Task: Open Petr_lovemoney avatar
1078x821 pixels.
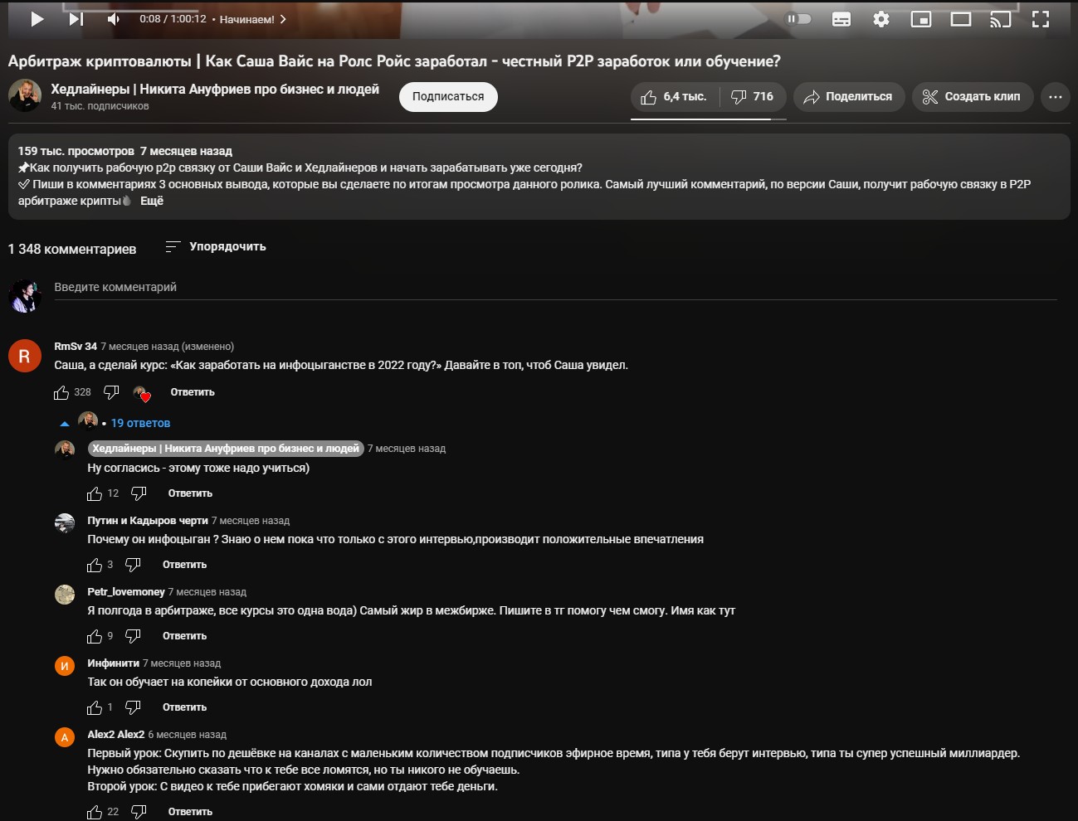Action: pyautogui.click(x=65, y=594)
